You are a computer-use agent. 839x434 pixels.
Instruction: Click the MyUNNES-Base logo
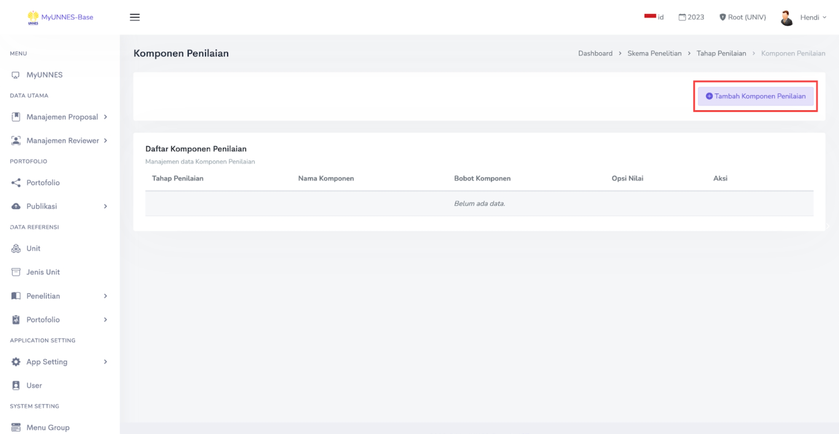tap(60, 17)
